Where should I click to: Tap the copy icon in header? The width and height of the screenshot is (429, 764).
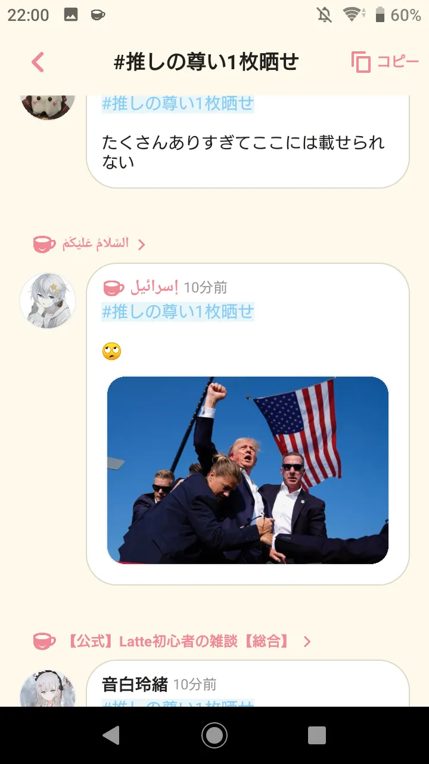click(x=361, y=62)
